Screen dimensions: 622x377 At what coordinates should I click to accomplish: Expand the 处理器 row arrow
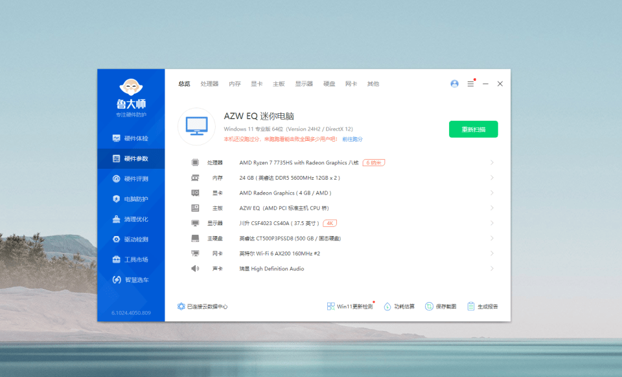pos(492,163)
